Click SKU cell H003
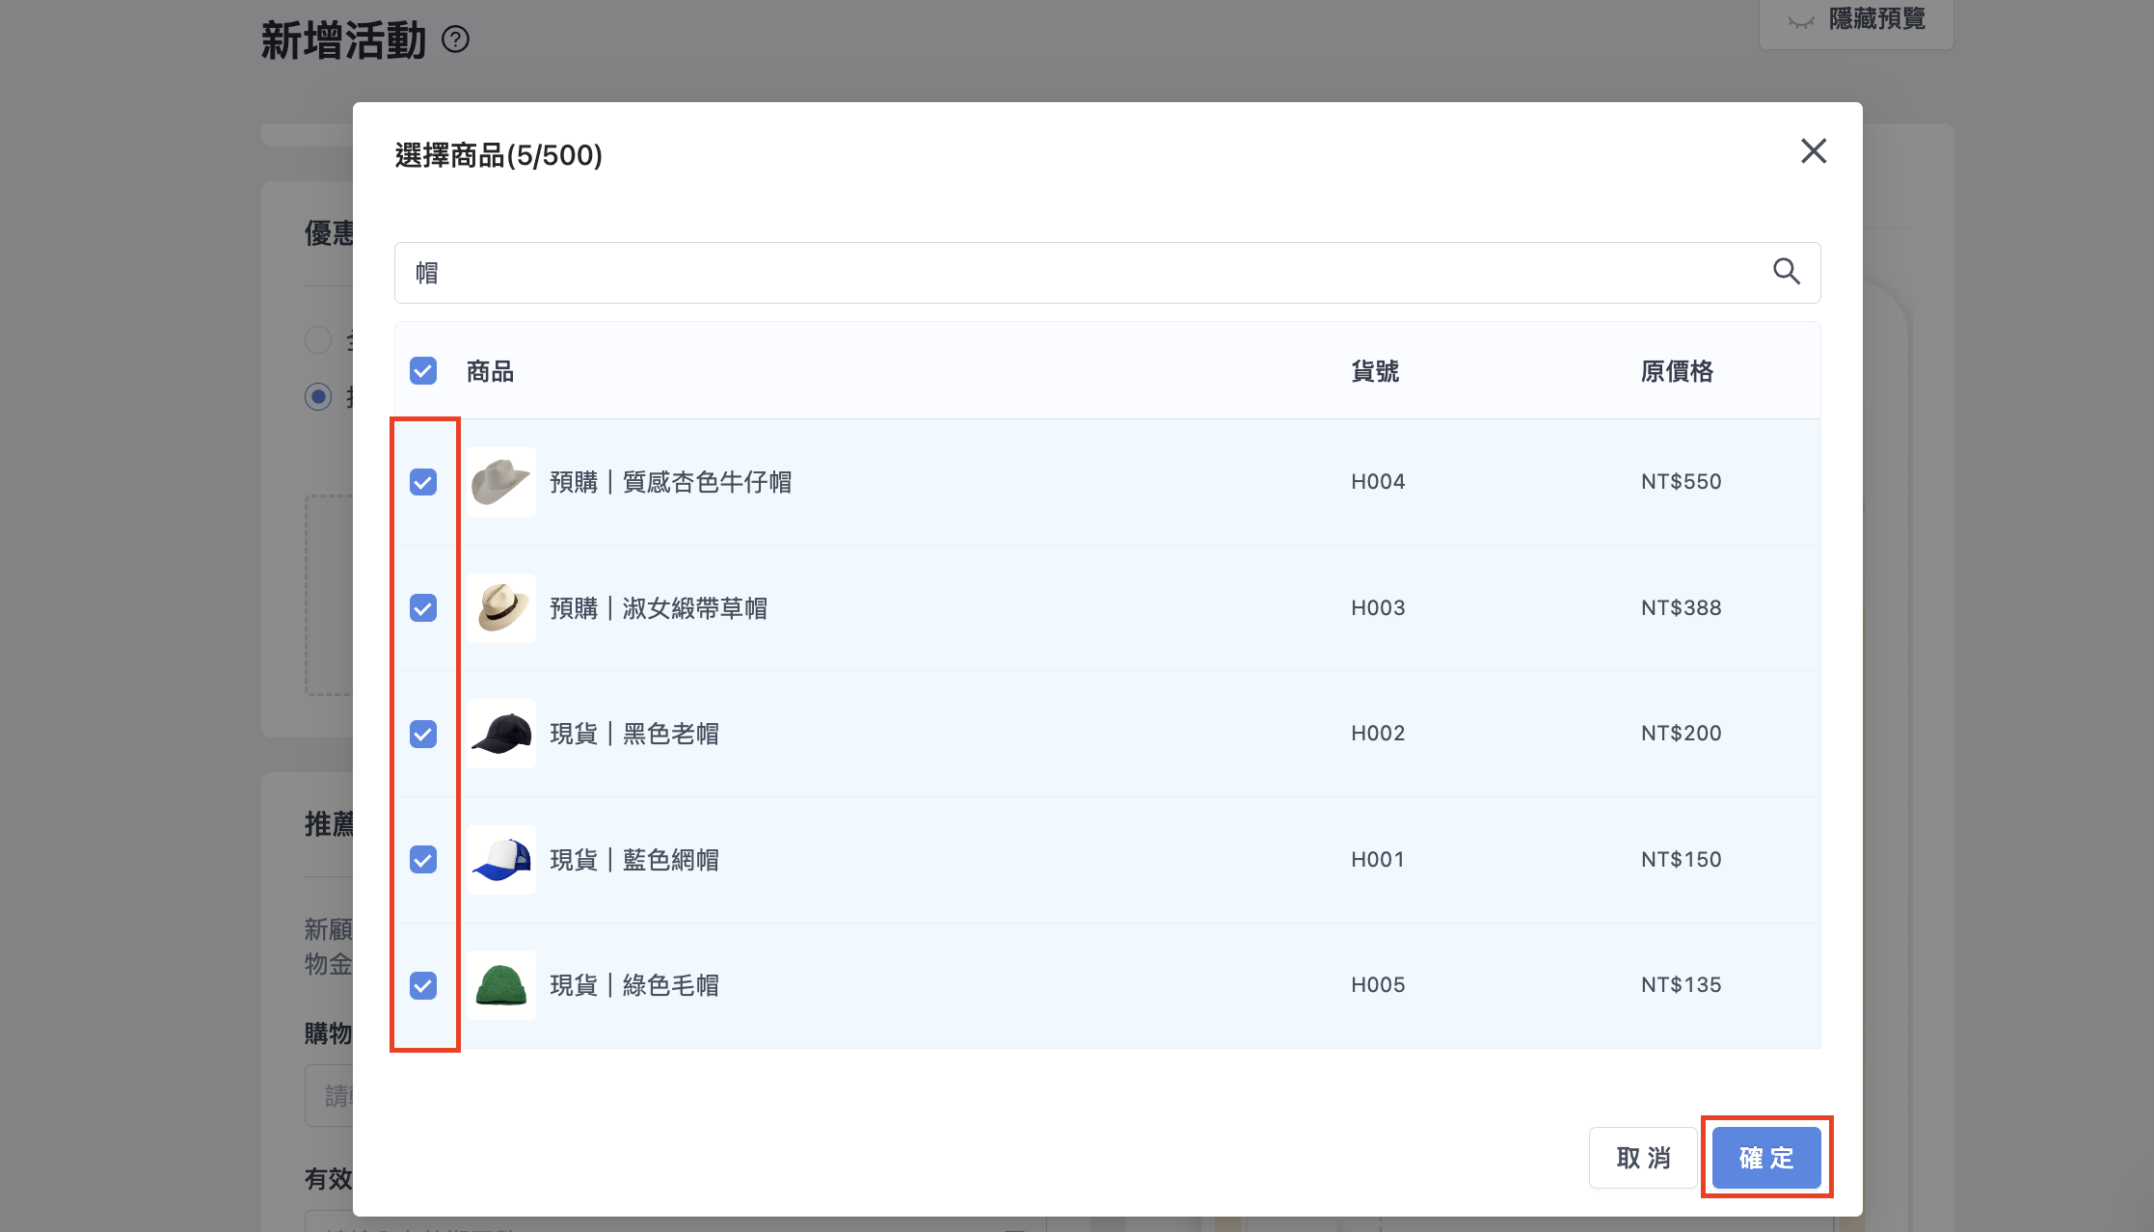This screenshot has height=1232, width=2154. [1378, 608]
